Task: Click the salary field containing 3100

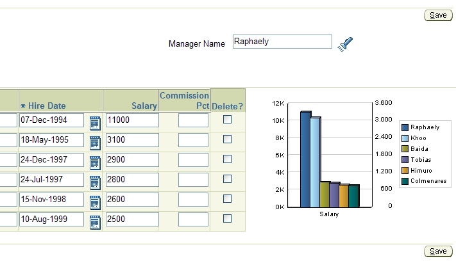Action: point(132,140)
